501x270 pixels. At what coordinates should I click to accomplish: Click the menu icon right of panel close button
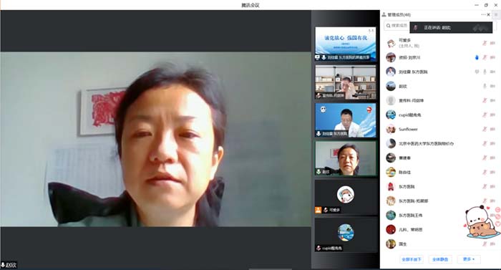coord(496,15)
